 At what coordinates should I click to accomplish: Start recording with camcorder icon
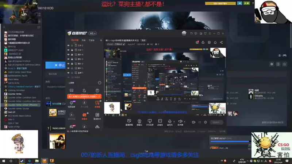tap(193, 122)
